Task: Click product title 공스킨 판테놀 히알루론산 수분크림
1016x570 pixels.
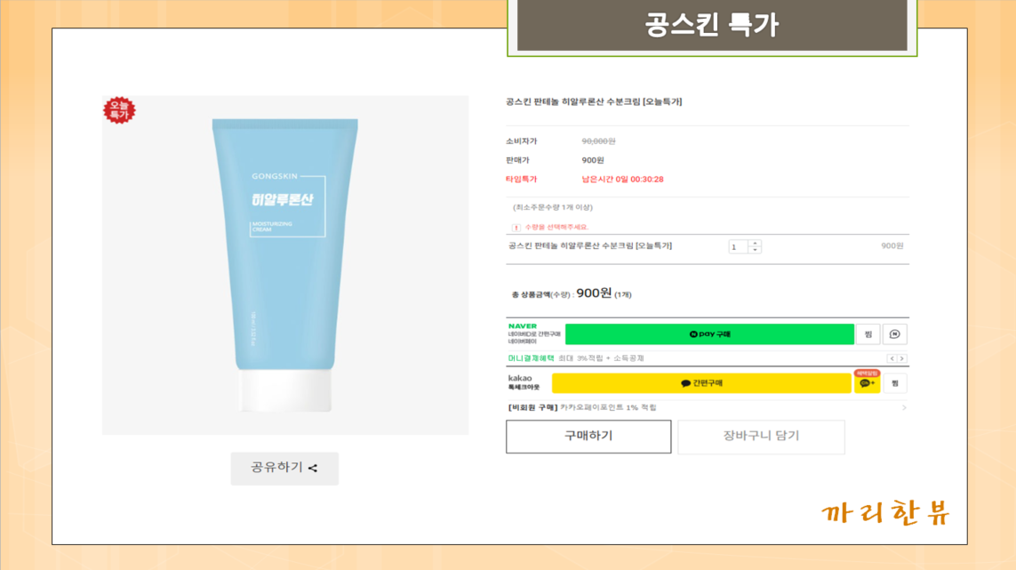Action: 594,101
